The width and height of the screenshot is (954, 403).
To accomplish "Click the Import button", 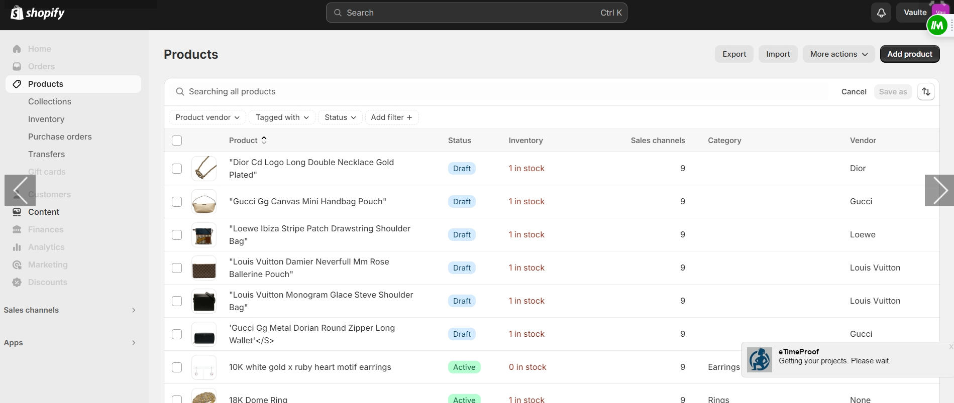I will [778, 54].
